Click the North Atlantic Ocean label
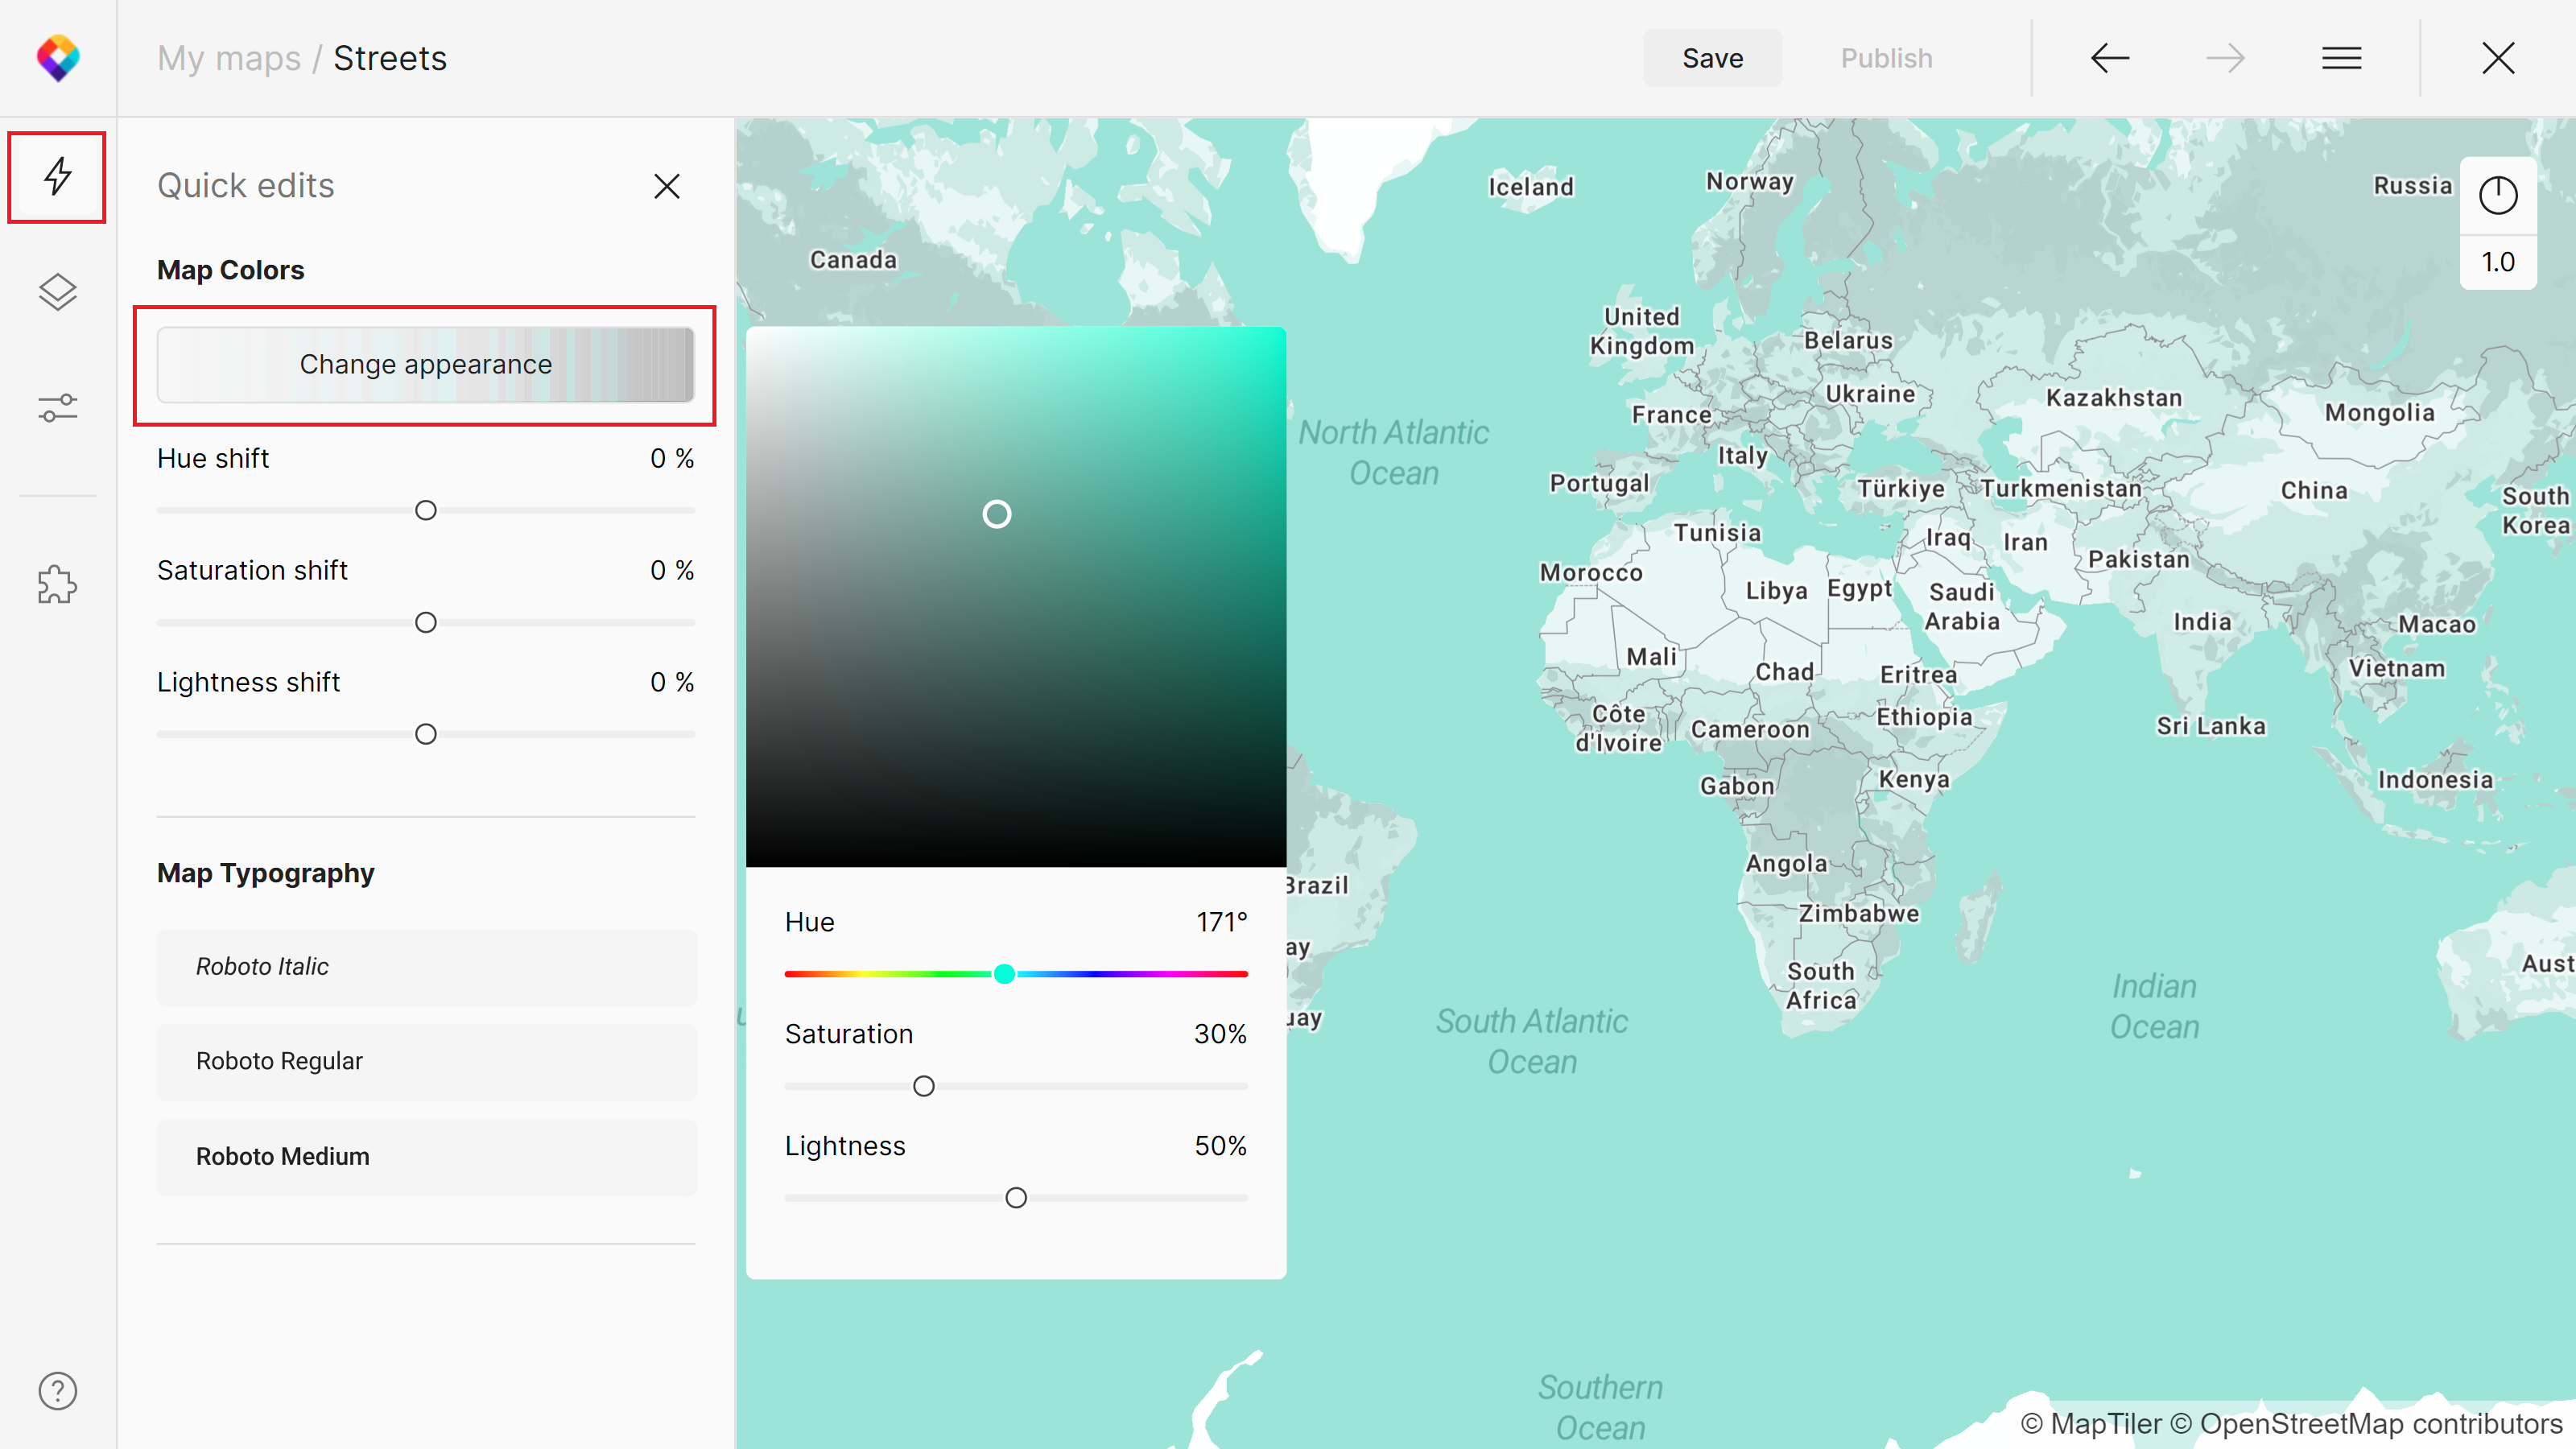The height and width of the screenshot is (1449, 2576). [x=1394, y=453]
